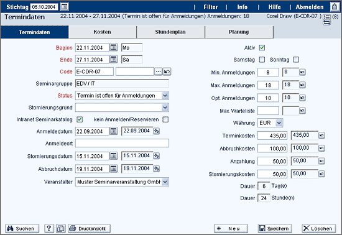Click refresh icon beside Abbruchdatum default
This screenshot has width=342, height=235.
click(156, 168)
